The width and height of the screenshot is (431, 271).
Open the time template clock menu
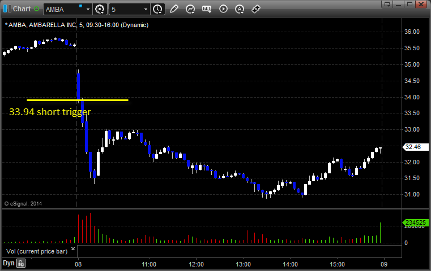click(158, 10)
